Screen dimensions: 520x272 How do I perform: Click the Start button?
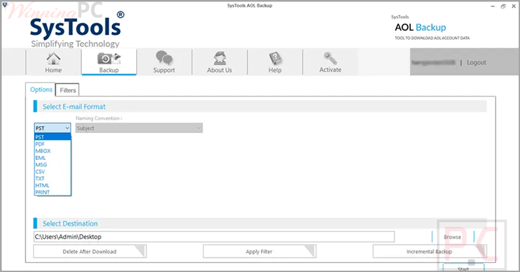(x=463, y=268)
